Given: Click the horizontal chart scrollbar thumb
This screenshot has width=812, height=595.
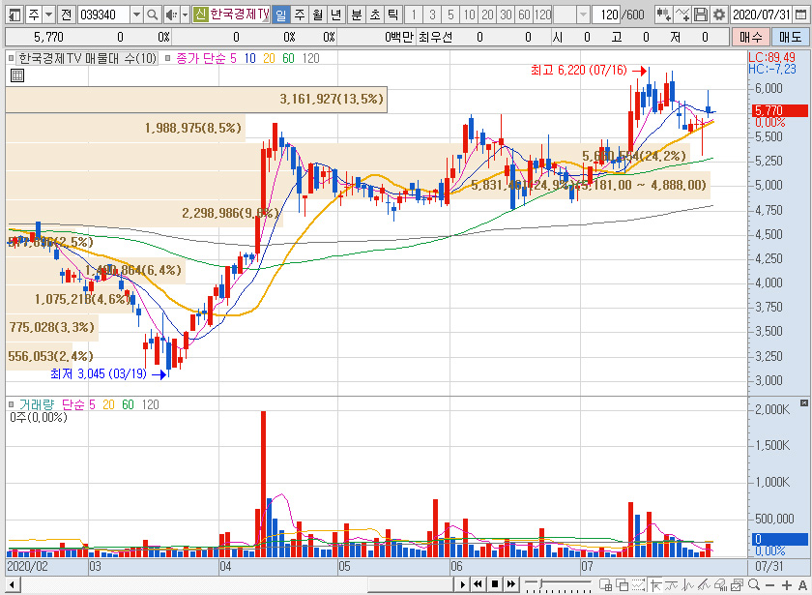Looking at the screenshot, I should (x=411, y=584).
